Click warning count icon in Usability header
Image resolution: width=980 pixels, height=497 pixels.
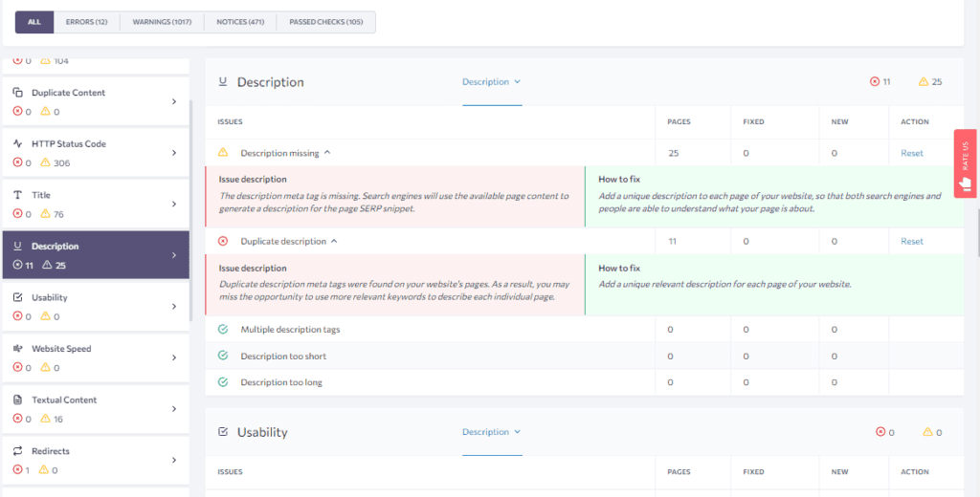coord(927,432)
